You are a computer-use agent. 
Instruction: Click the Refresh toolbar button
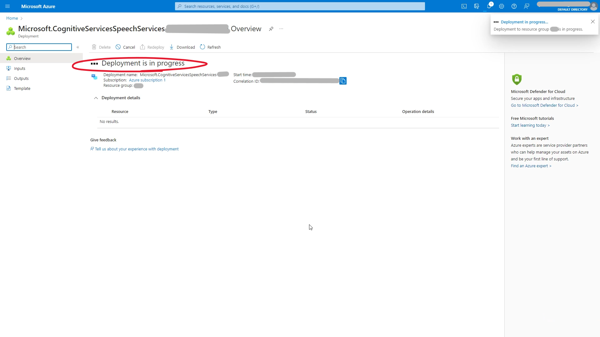(x=210, y=47)
